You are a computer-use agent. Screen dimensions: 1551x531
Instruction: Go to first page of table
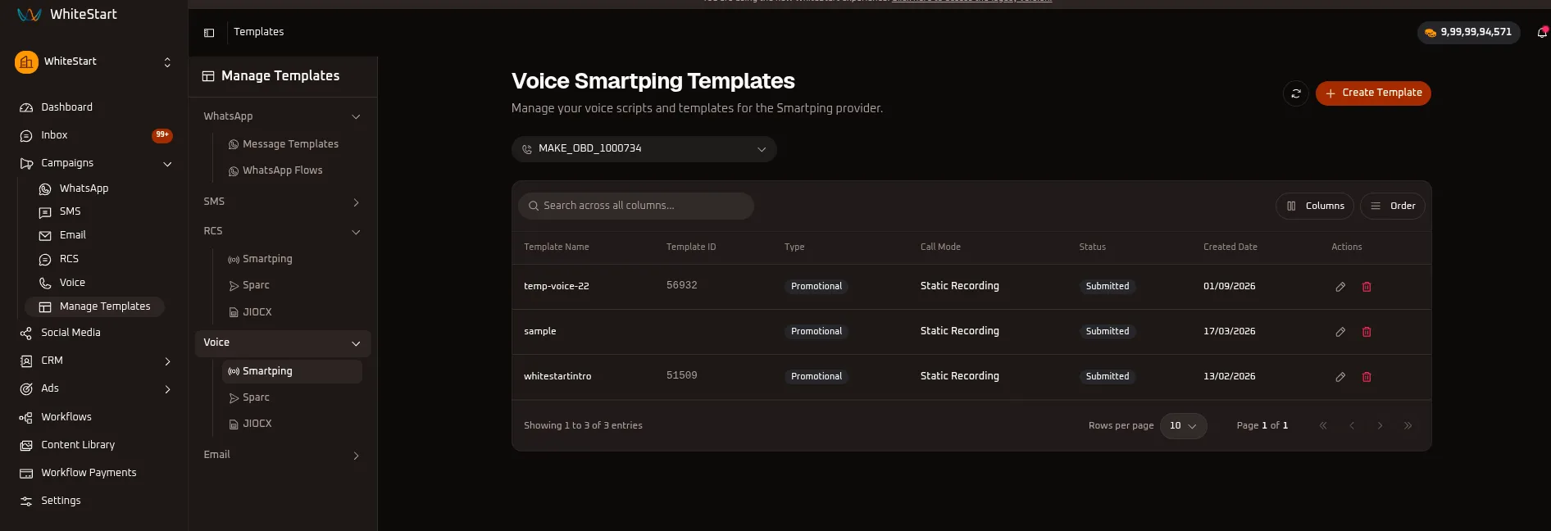click(x=1322, y=425)
